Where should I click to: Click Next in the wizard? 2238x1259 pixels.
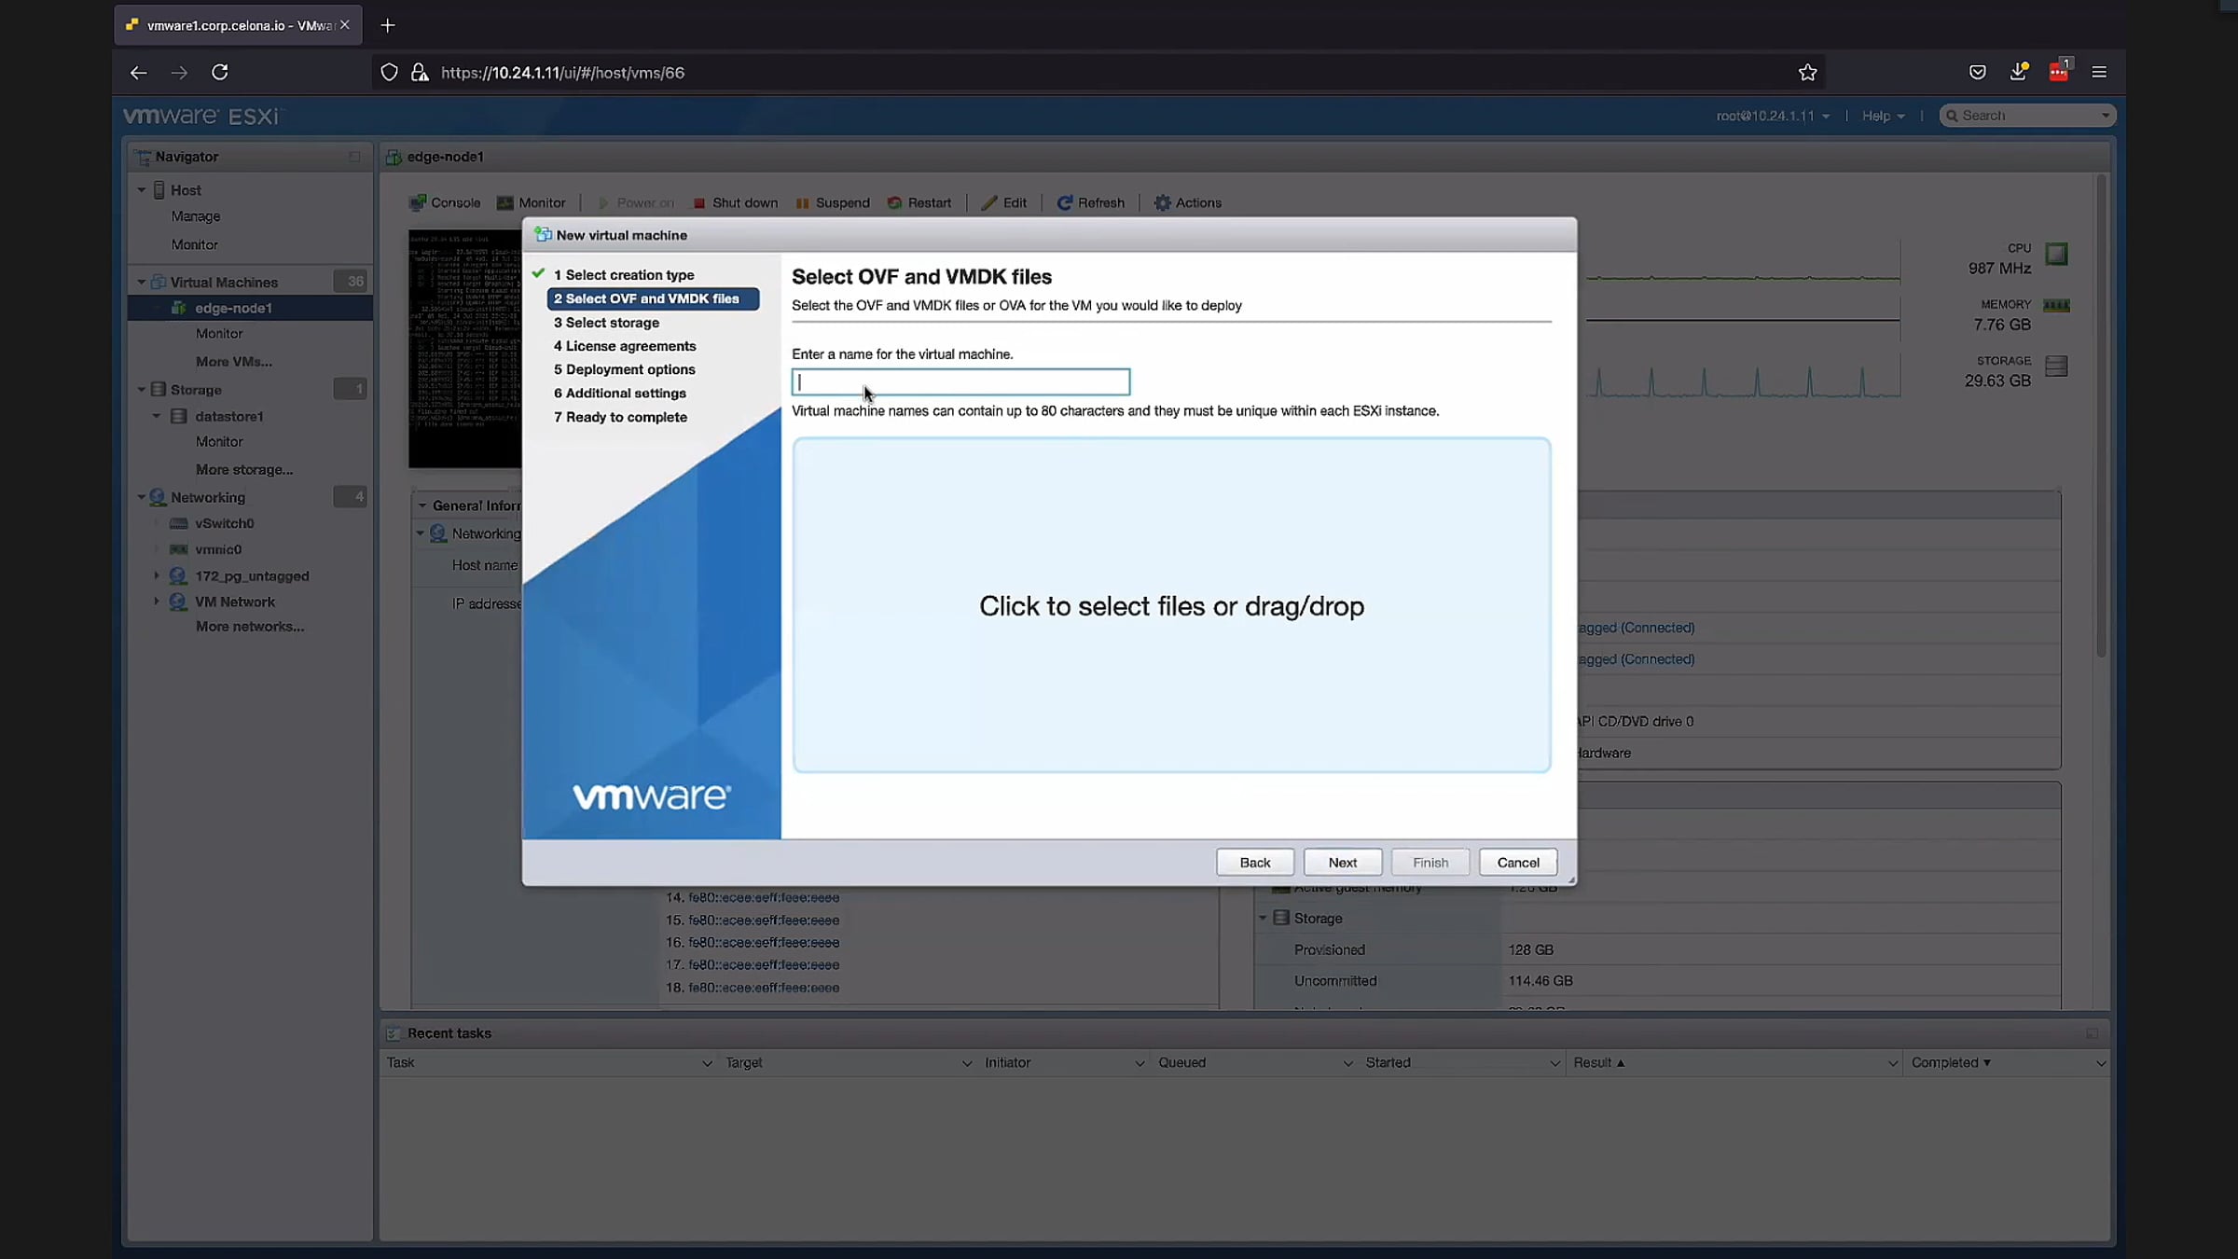click(x=1342, y=863)
